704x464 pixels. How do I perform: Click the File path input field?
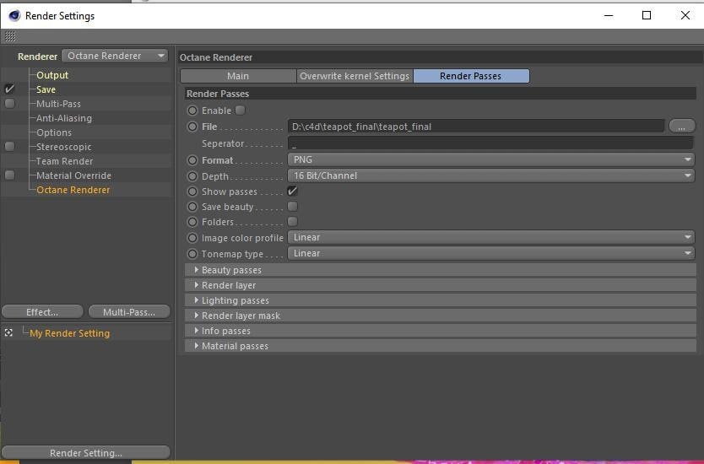(476, 127)
